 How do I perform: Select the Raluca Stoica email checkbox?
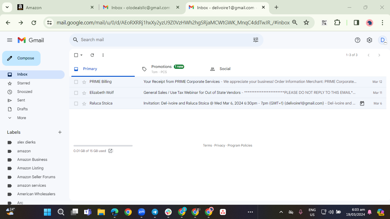[x=76, y=104]
